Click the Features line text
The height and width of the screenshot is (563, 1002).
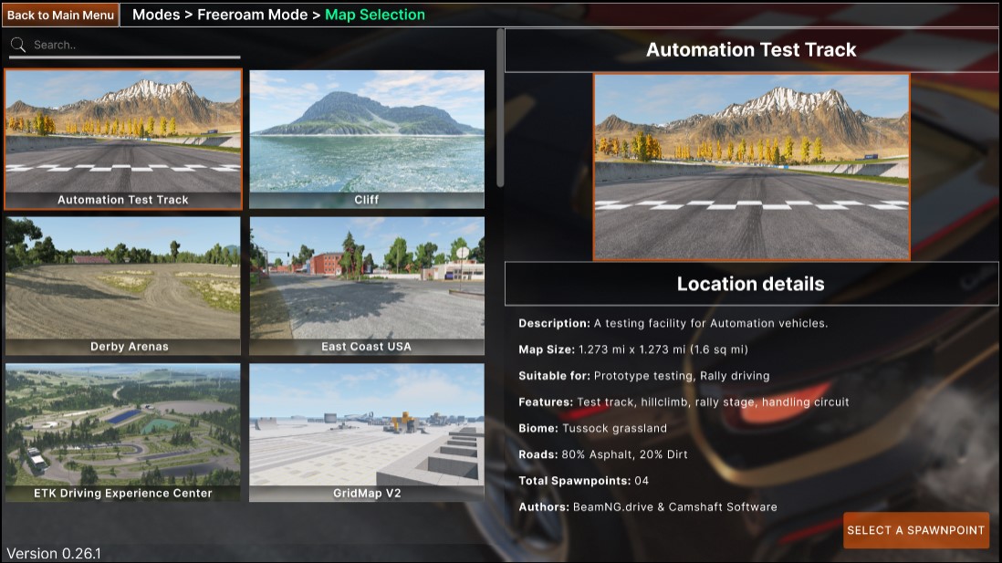point(684,402)
